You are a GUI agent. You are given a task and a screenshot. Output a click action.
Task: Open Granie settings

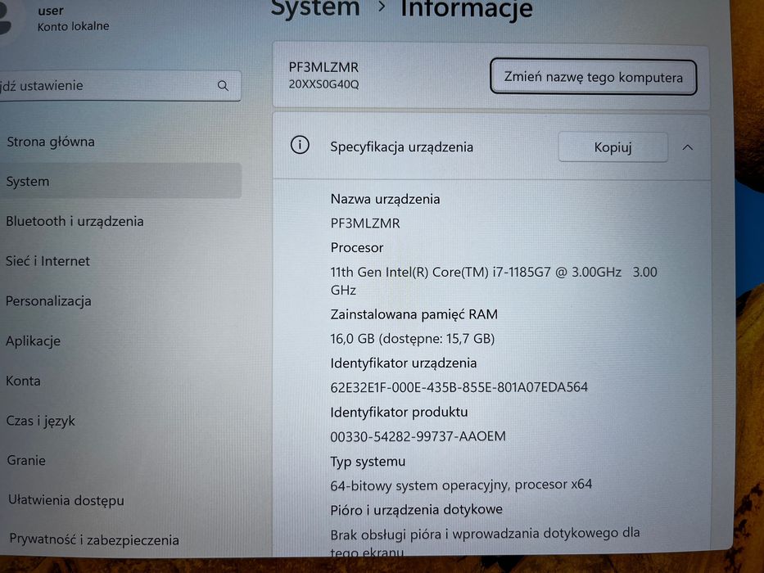click(26, 460)
